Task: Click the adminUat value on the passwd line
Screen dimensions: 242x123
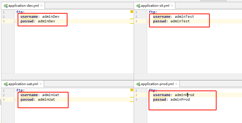Action: (46, 100)
